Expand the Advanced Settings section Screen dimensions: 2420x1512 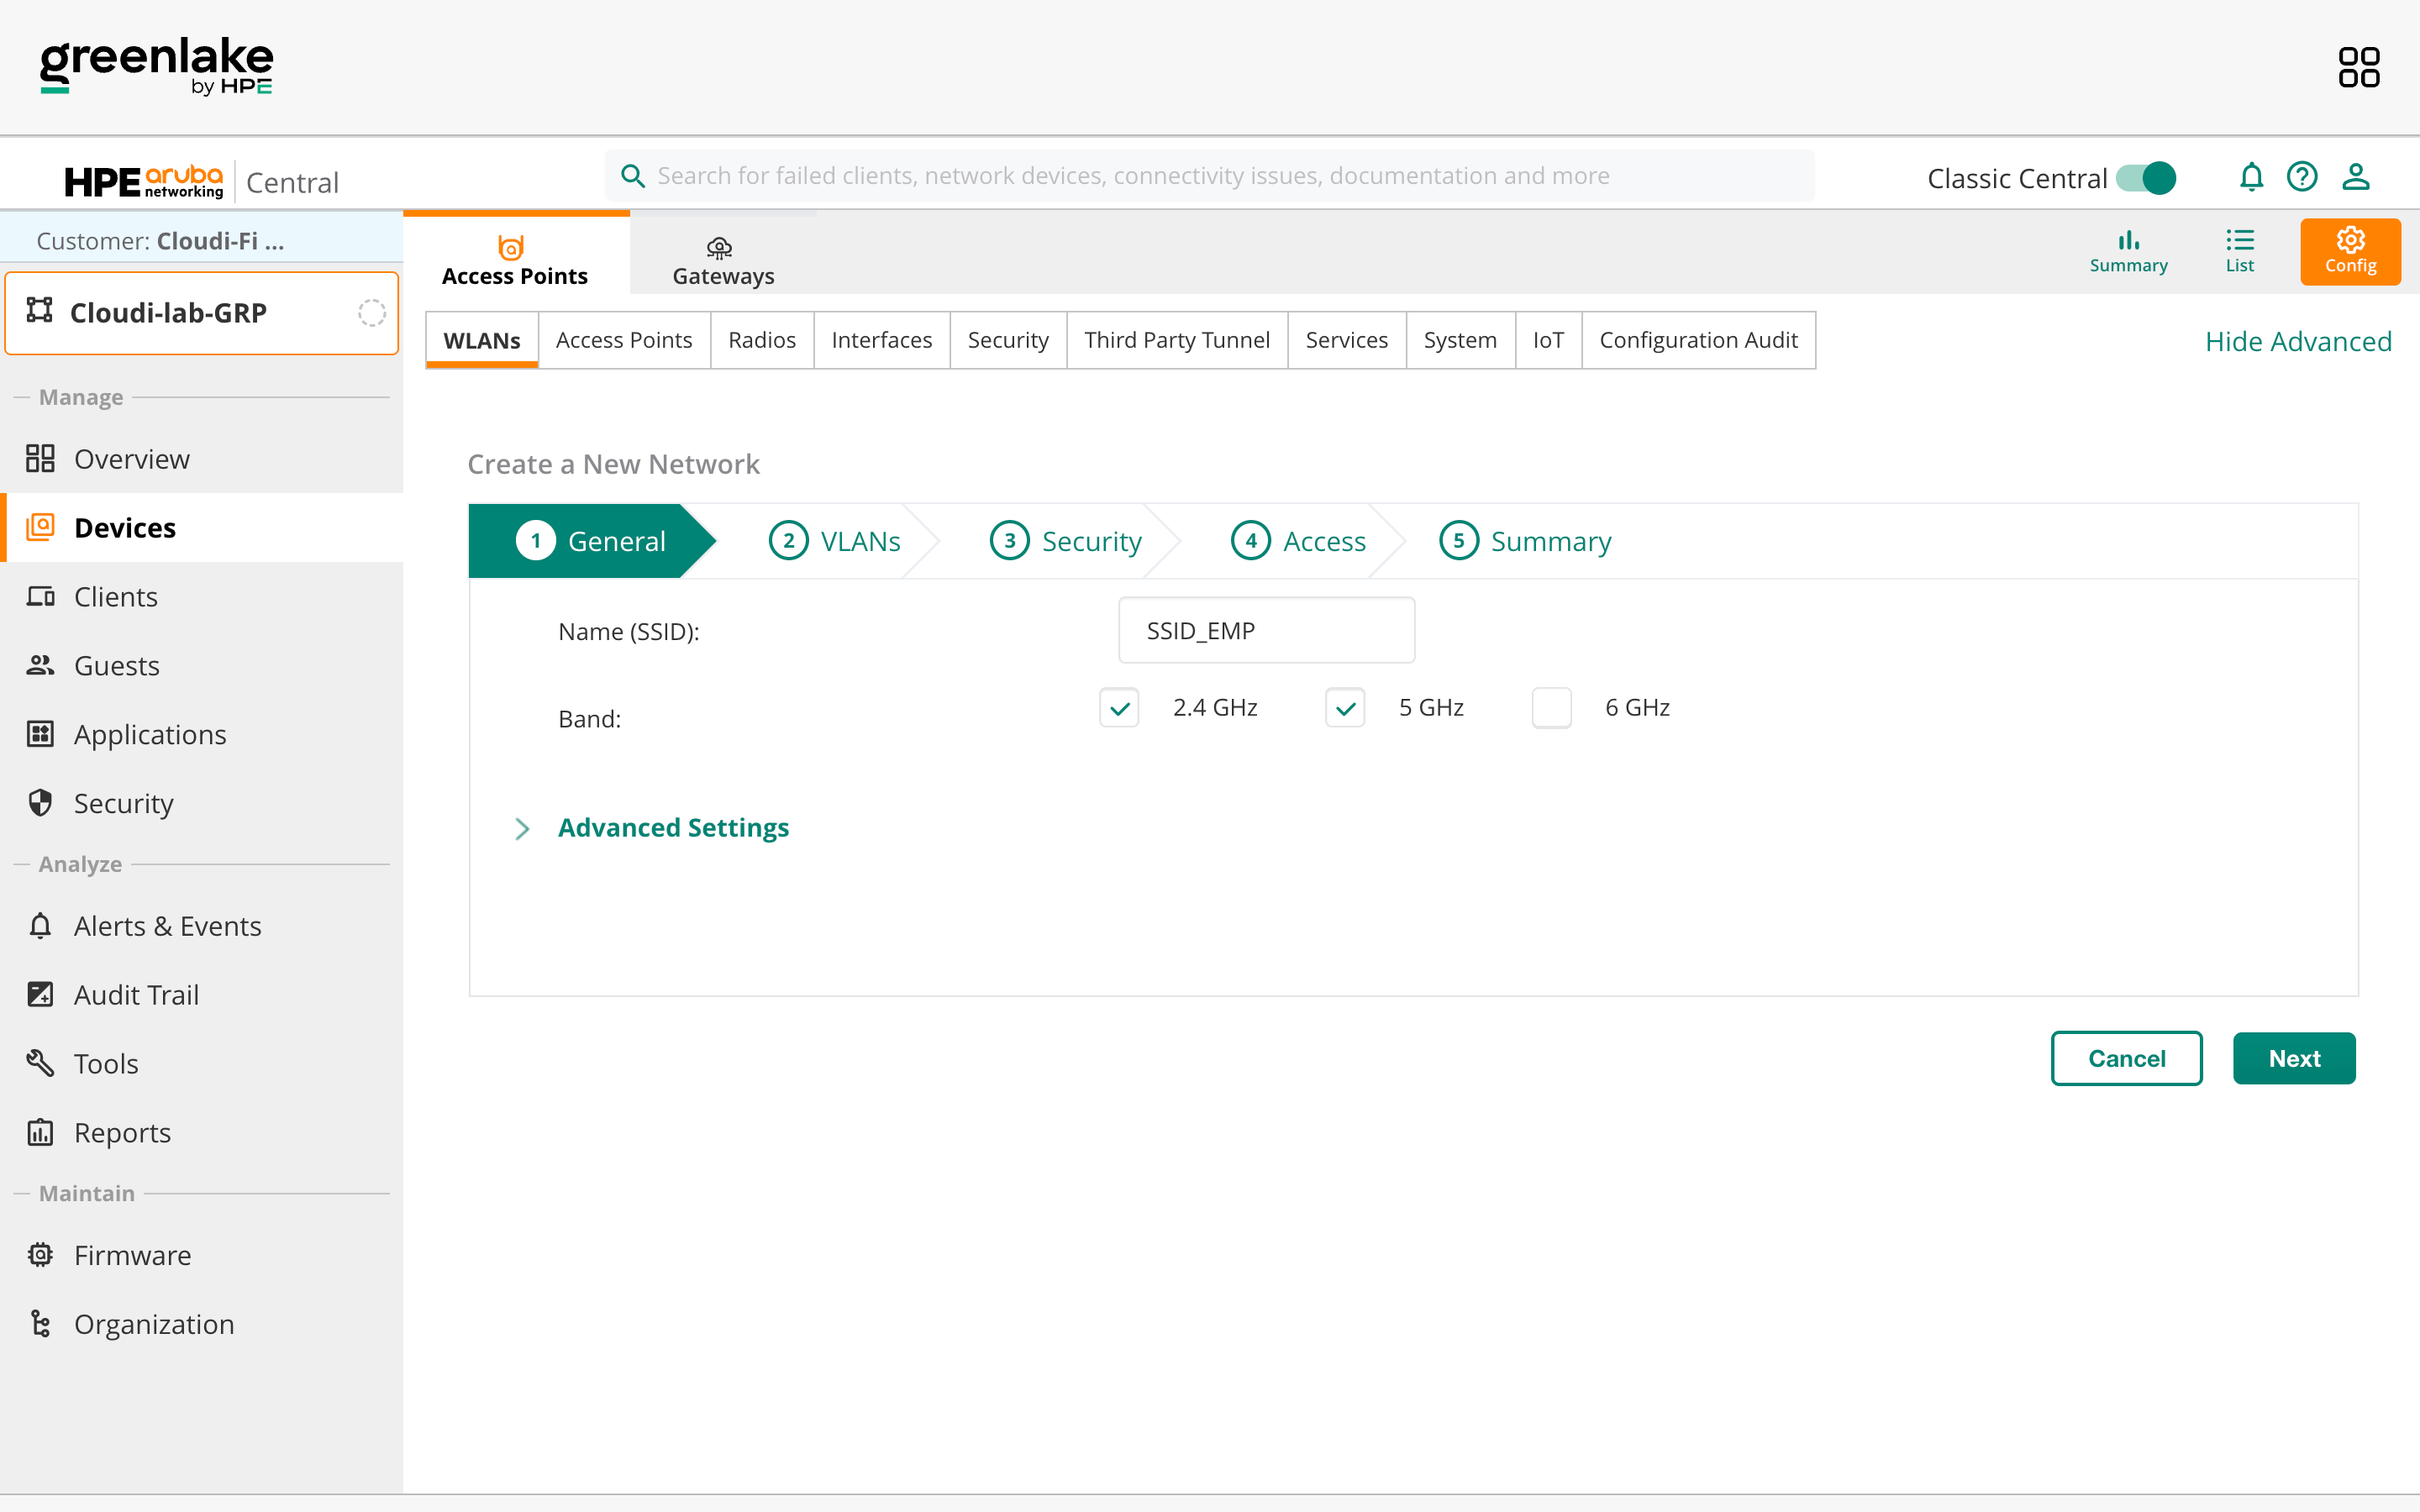(672, 828)
